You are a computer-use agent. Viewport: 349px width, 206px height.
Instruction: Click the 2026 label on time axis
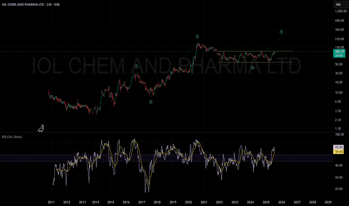tap(282, 202)
